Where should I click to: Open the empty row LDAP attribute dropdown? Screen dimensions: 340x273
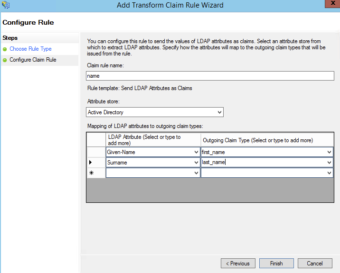196,173
